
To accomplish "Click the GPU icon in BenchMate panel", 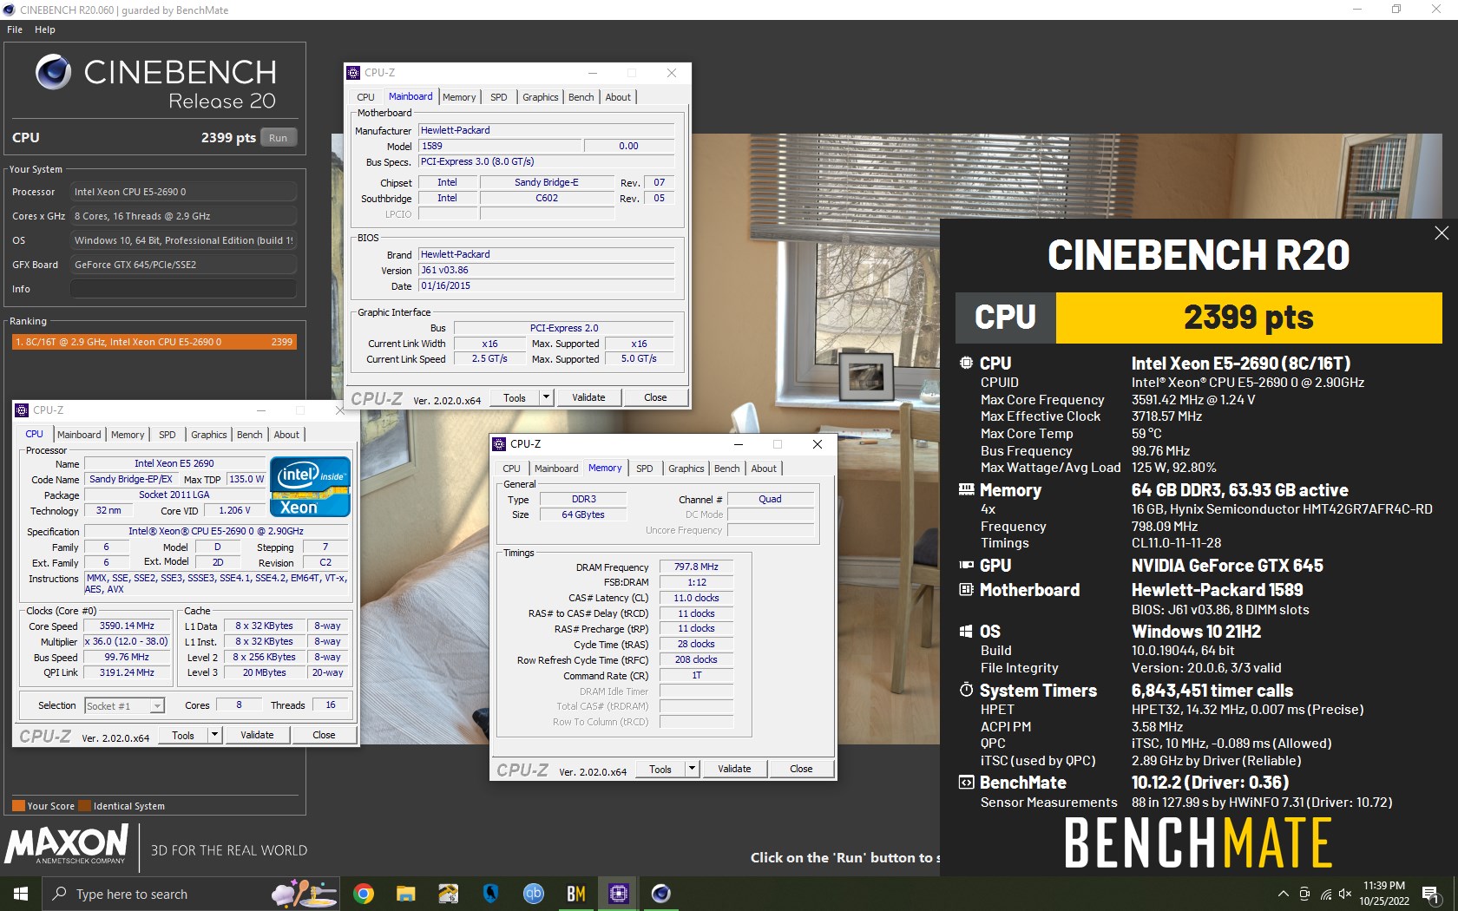I will 966,566.
